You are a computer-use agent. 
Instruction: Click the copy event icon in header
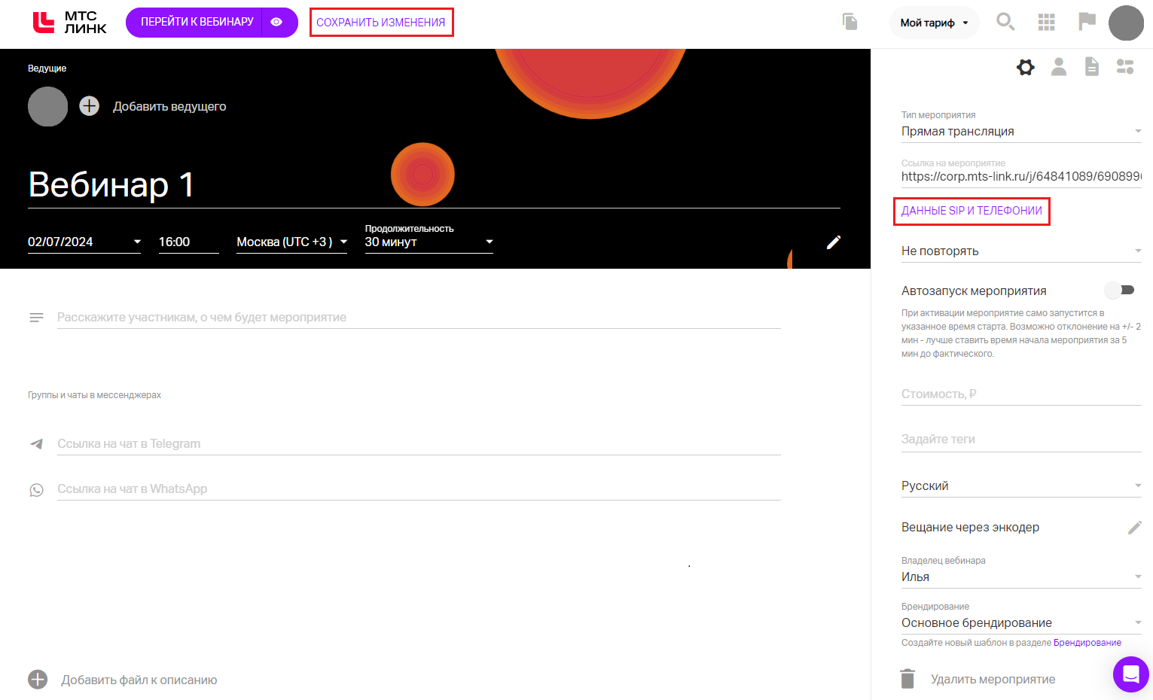click(x=850, y=22)
